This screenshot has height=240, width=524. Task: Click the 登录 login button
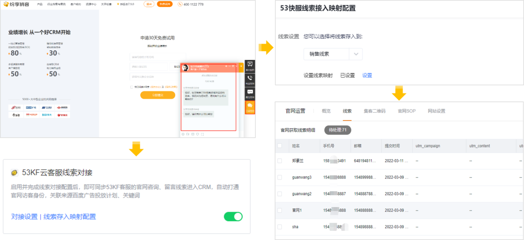(x=149, y=4)
